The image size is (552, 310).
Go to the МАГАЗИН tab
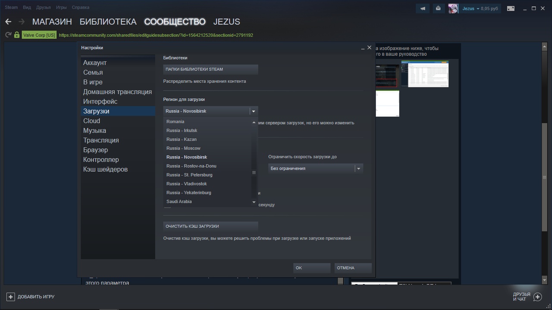[x=52, y=22]
